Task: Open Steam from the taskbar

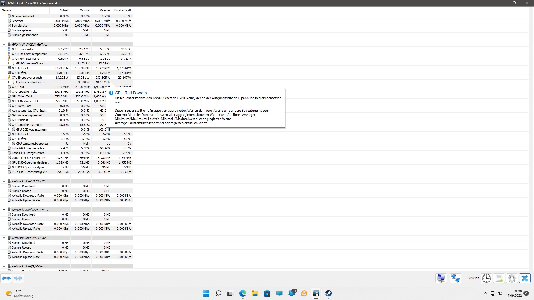Action: pos(328,293)
